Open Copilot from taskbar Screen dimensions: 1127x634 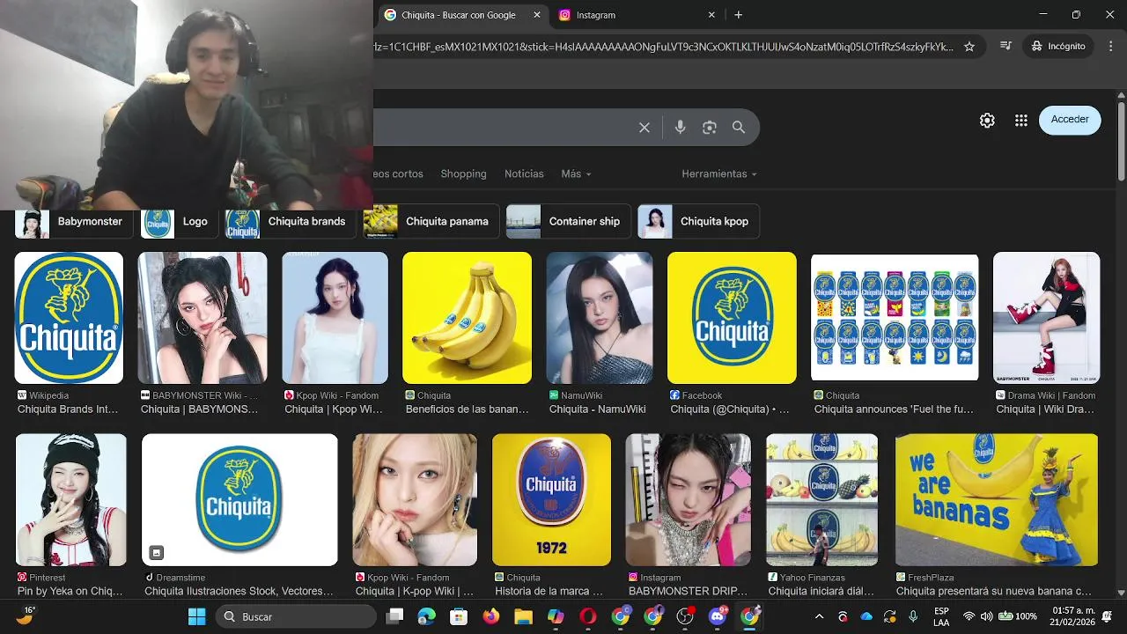click(x=556, y=616)
